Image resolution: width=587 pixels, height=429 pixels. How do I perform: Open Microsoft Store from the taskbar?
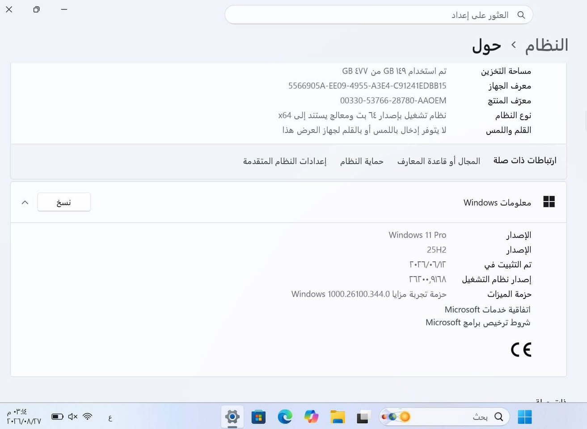[258, 417]
